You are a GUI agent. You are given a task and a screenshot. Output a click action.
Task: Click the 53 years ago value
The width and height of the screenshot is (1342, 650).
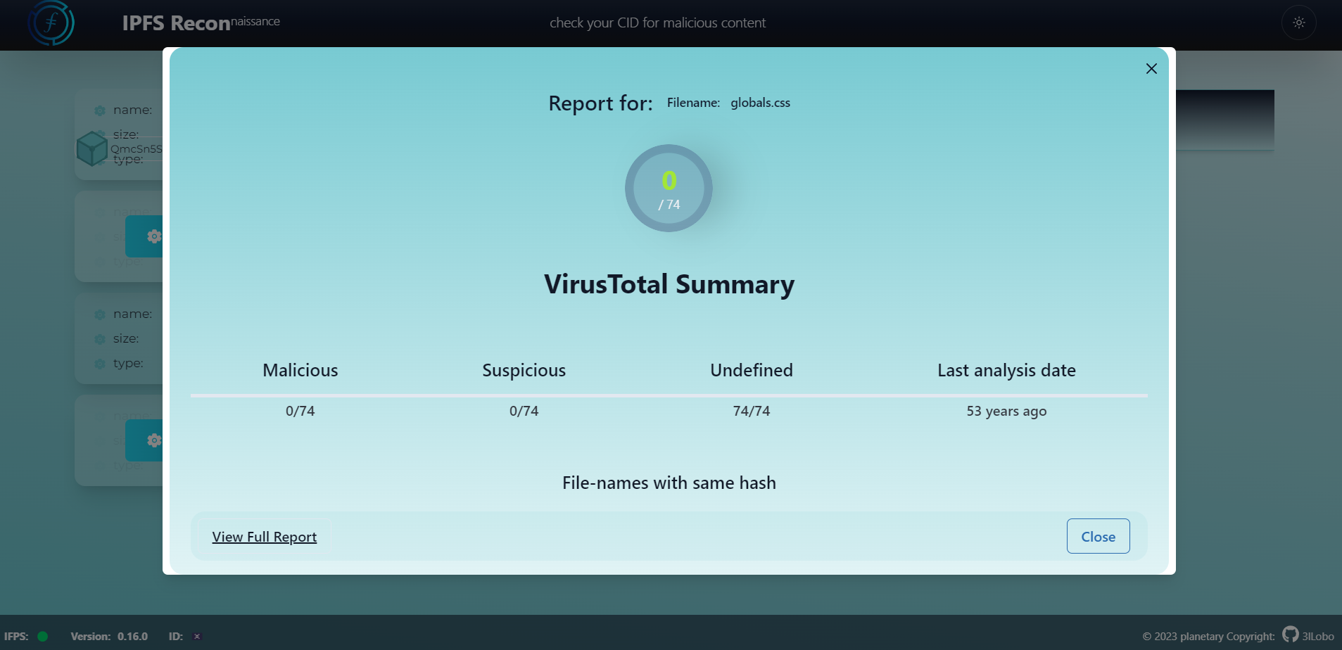pos(1006,411)
